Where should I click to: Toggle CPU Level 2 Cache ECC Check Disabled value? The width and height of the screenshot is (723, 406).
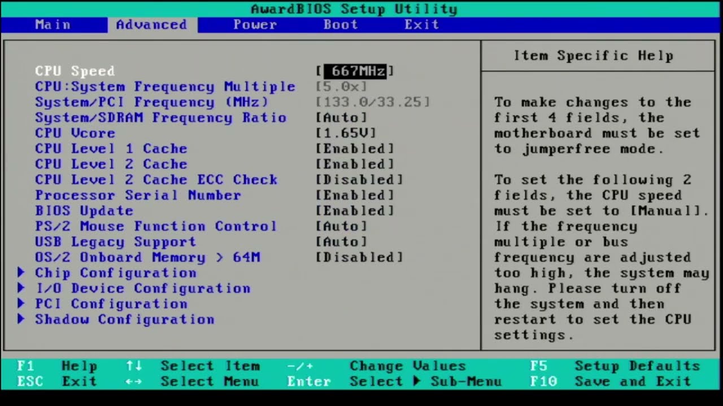(359, 180)
